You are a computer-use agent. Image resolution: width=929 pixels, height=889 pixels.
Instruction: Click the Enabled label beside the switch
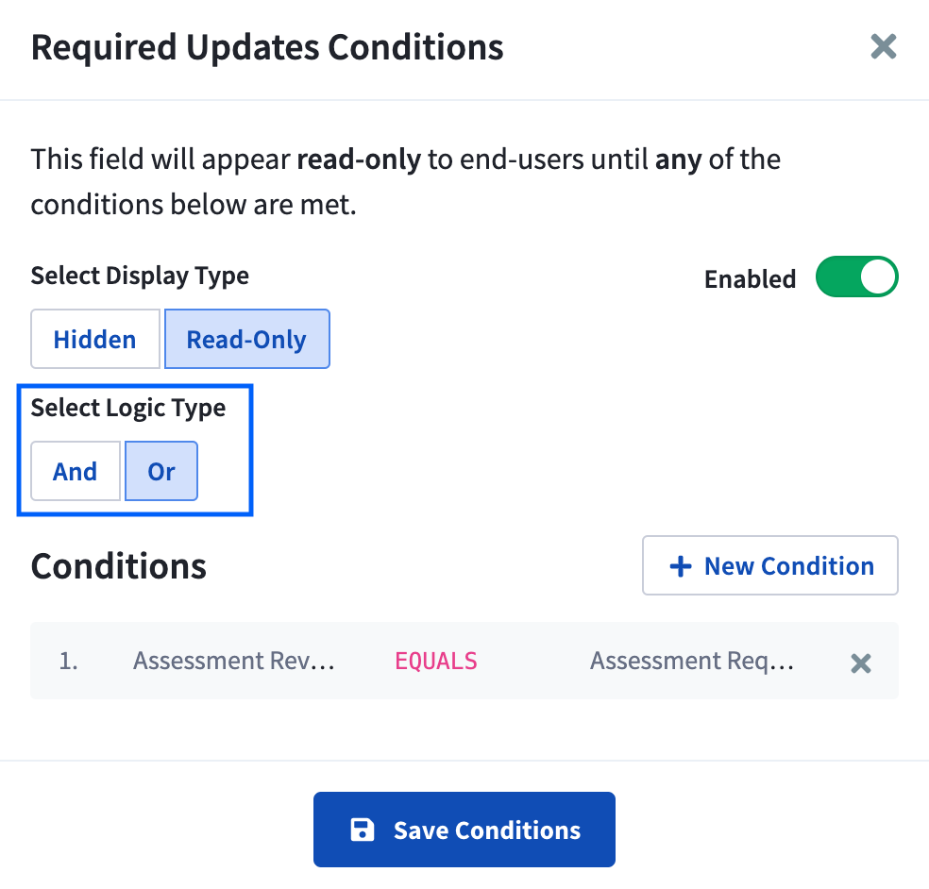pos(750,279)
